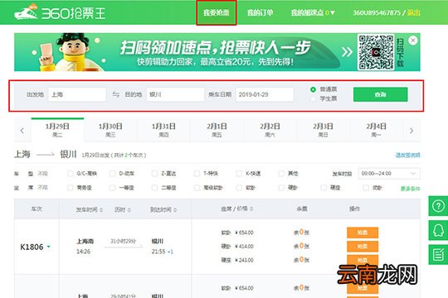Select the 2月1日 date tab
This screenshot has height=298, width=448.
tap(217, 130)
